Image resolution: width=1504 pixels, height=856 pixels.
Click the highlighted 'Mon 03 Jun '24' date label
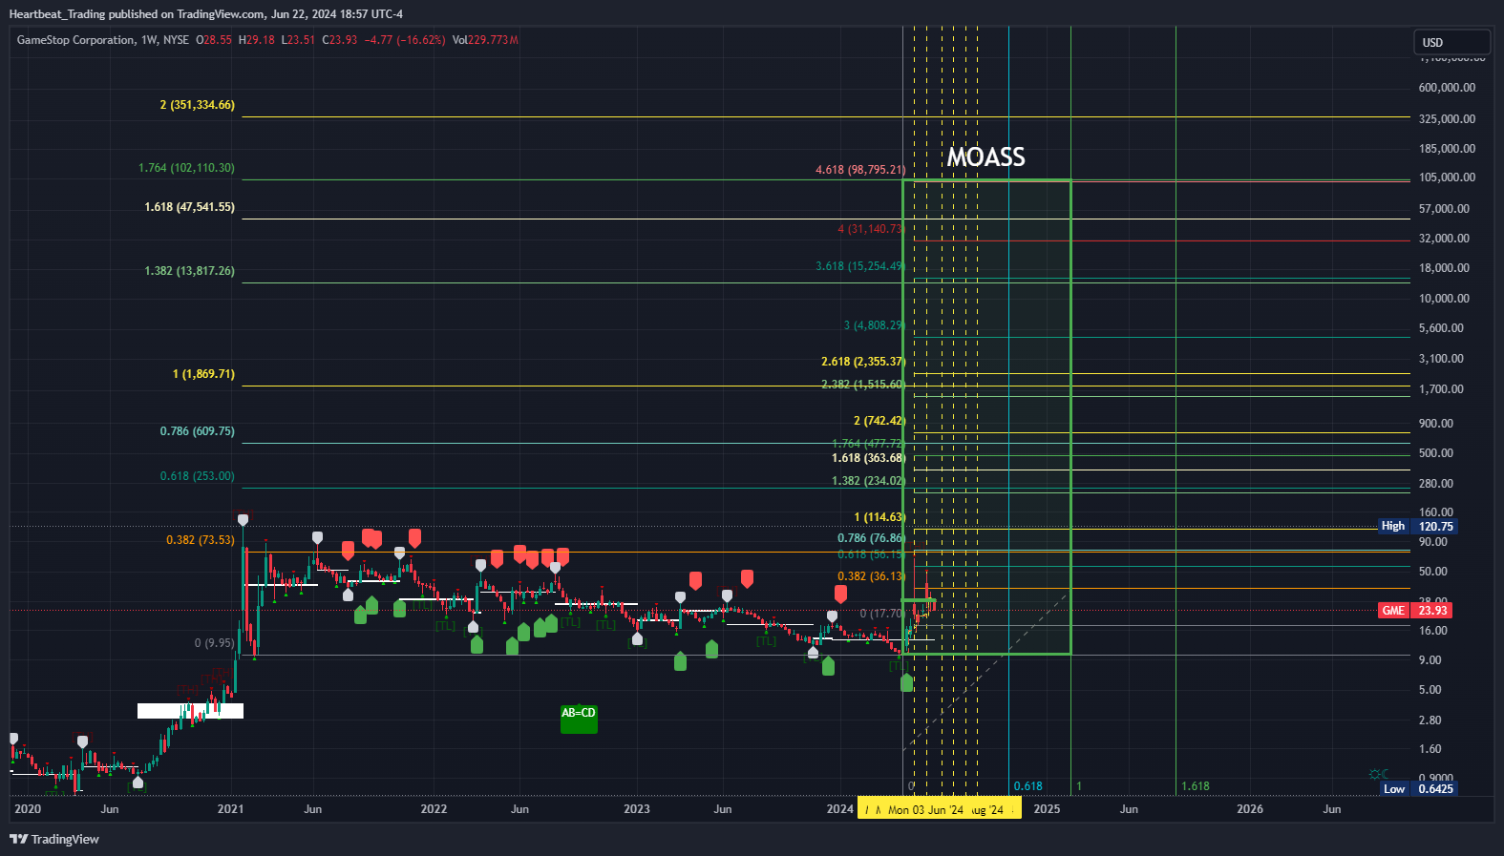925,809
